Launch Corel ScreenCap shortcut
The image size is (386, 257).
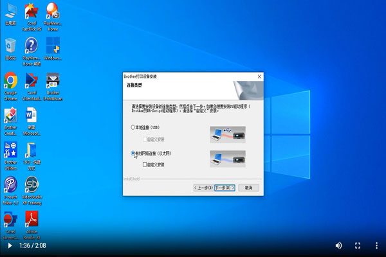point(10,226)
